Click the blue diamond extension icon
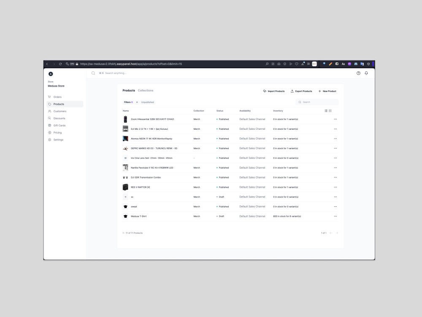 324,64
